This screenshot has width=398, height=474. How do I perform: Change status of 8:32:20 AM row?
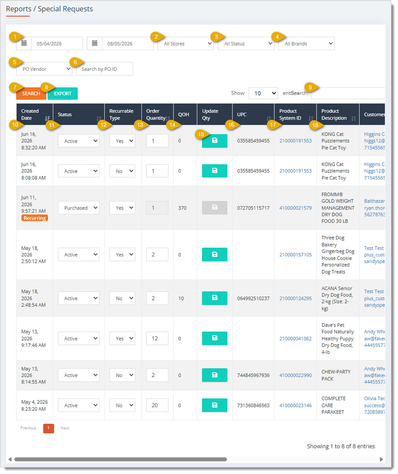78,141
